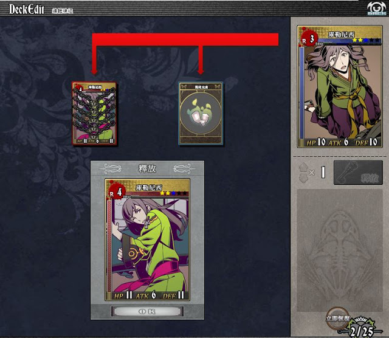Select the chained locked character card

pos(94,114)
